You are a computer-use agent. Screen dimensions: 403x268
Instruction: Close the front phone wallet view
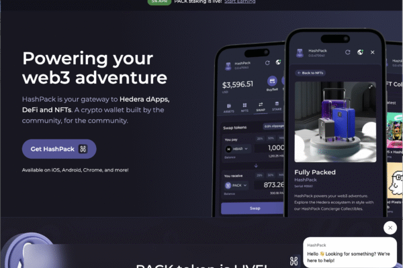point(372,52)
